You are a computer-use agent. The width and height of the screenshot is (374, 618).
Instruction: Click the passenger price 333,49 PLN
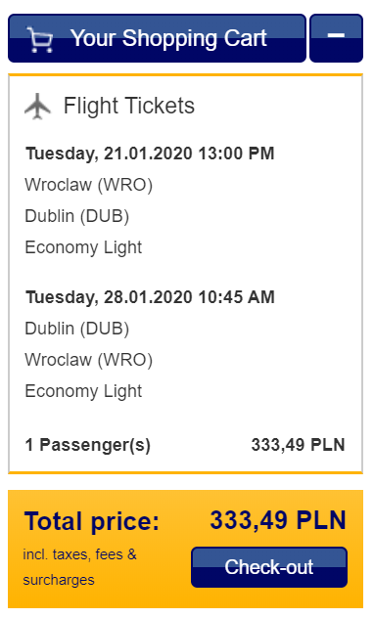299,445
